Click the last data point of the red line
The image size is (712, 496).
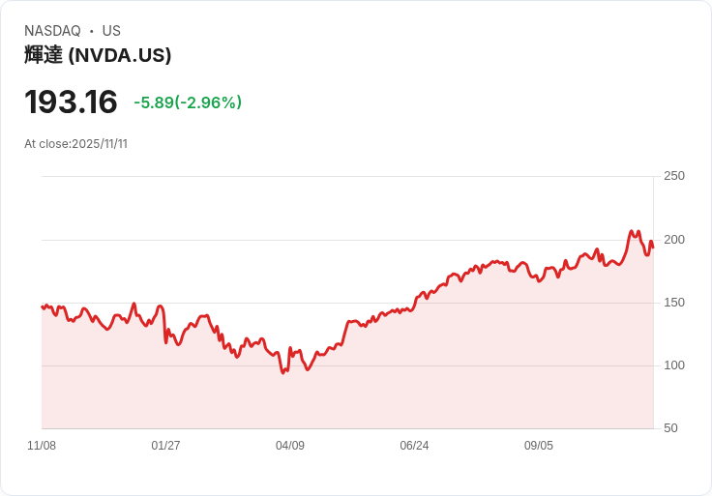(653, 248)
